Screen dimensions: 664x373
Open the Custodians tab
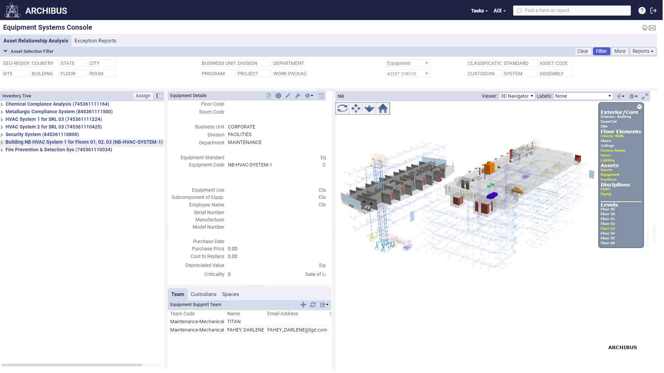click(x=203, y=294)
